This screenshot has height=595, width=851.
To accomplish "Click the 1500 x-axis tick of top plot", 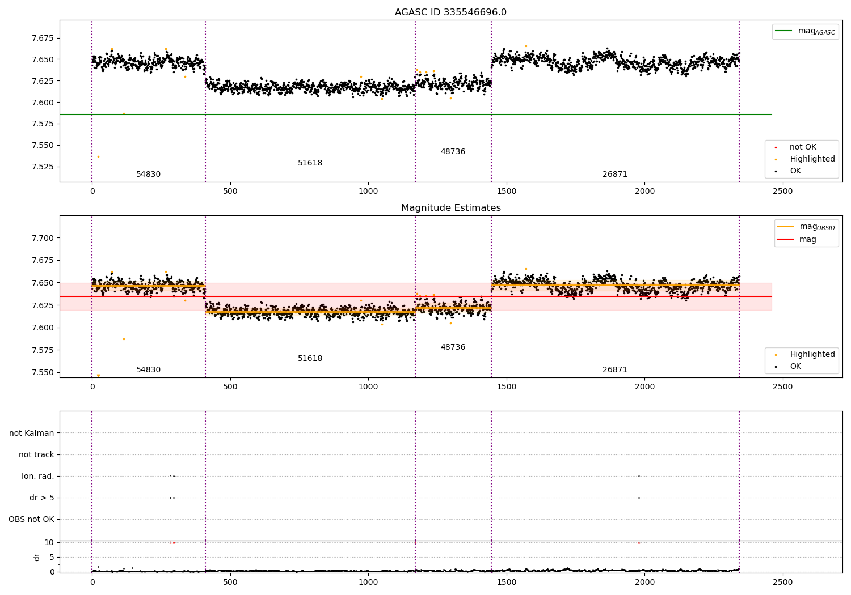I will (507, 192).
